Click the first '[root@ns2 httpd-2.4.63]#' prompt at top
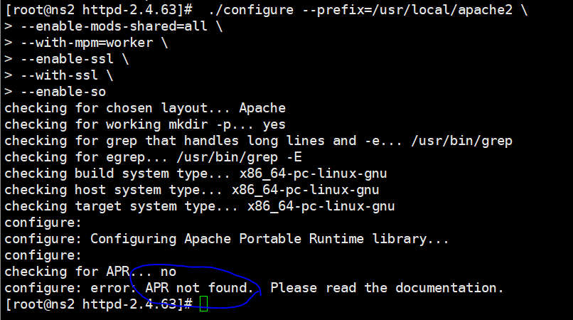Viewport: 573px width, 320px height. point(99,10)
